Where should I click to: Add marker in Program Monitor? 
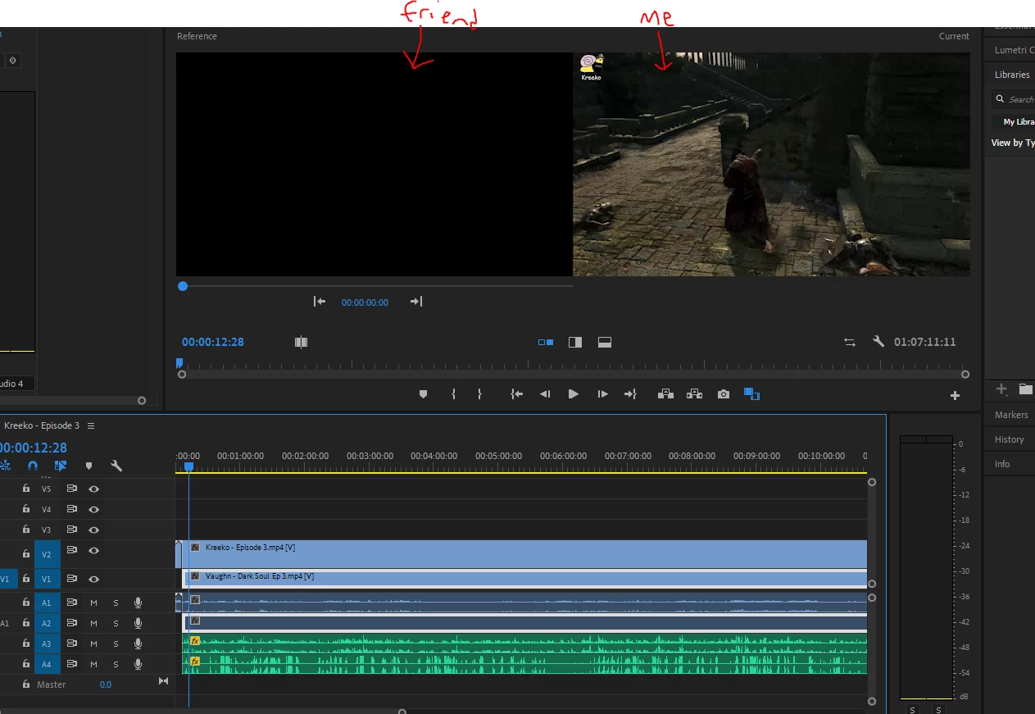[424, 394]
